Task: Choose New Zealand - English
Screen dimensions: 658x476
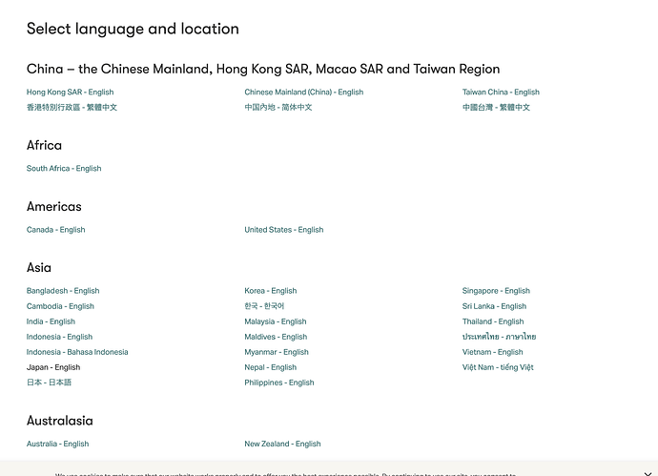Action: [x=282, y=444]
